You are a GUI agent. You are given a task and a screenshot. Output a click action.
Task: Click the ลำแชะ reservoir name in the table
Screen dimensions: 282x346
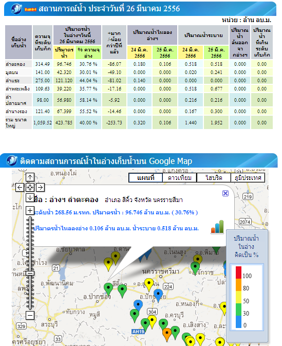(12, 81)
